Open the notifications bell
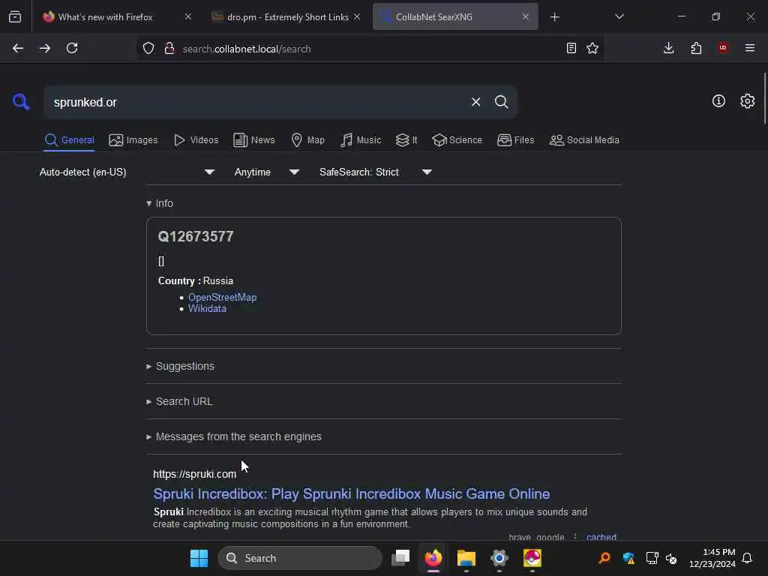 [x=747, y=558]
